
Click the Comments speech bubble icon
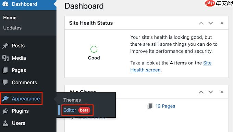pyautogui.click(x=5, y=83)
